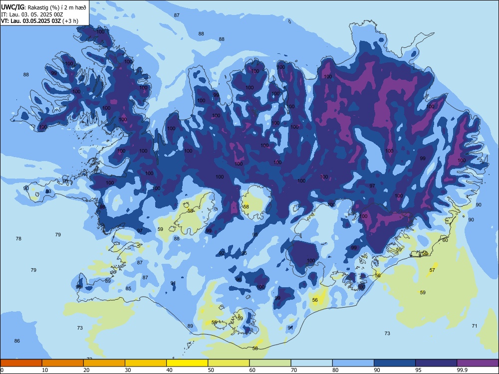Screen dimensions: 499x374
Task: Click the map value 92
Action: click(222, 253)
